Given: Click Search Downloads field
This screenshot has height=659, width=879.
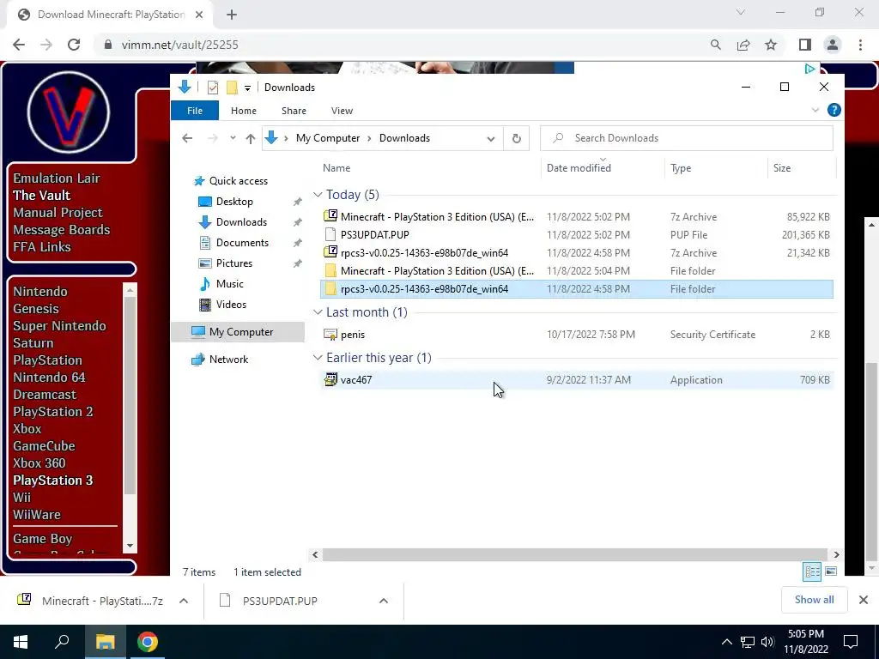Looking at the screenshot, I should pos(686,138).
